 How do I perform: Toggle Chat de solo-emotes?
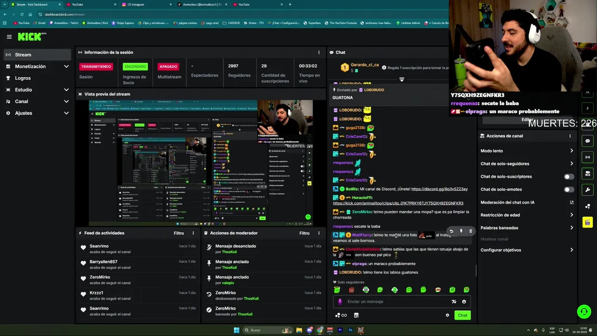pyautogui.click(x=569, y=189)
